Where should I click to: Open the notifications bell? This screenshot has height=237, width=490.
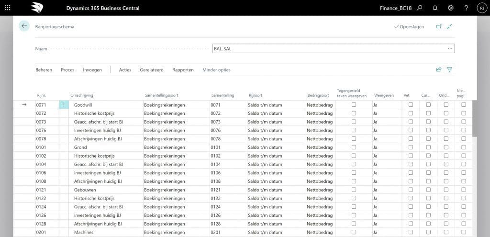click(x=435, y=8)
